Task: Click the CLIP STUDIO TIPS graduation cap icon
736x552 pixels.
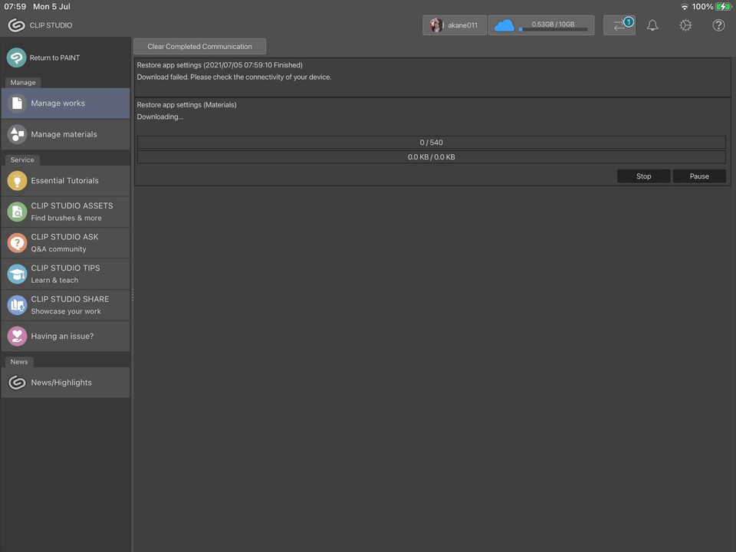Action: click(17, 274)
